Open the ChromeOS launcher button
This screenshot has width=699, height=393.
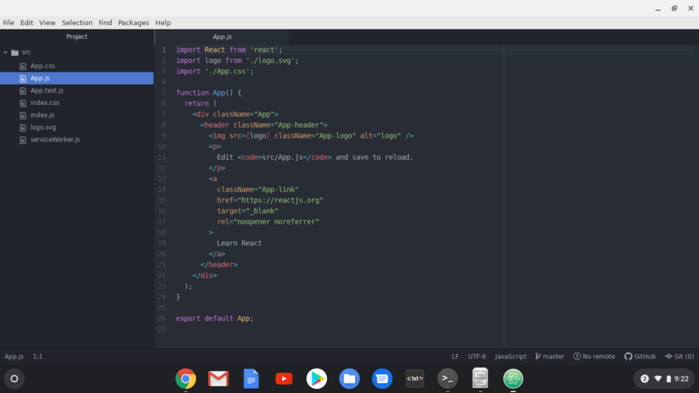tap(14, 379)
